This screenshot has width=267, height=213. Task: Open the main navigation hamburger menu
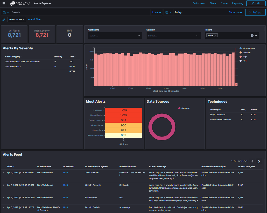point(3,3)
